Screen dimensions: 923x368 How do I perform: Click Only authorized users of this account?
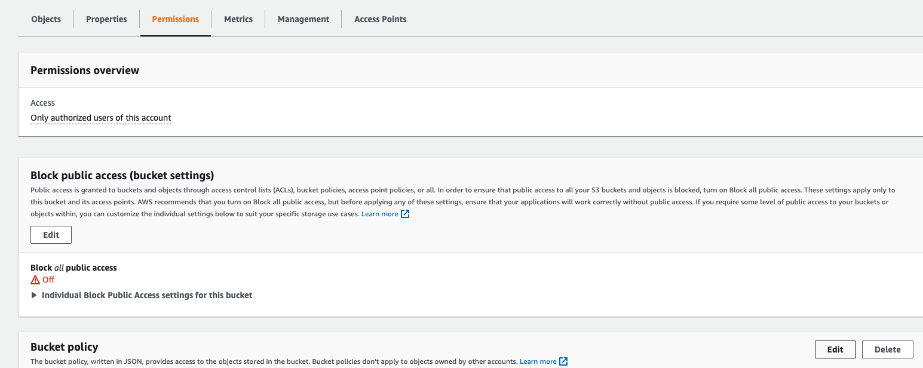coord(100,117)
